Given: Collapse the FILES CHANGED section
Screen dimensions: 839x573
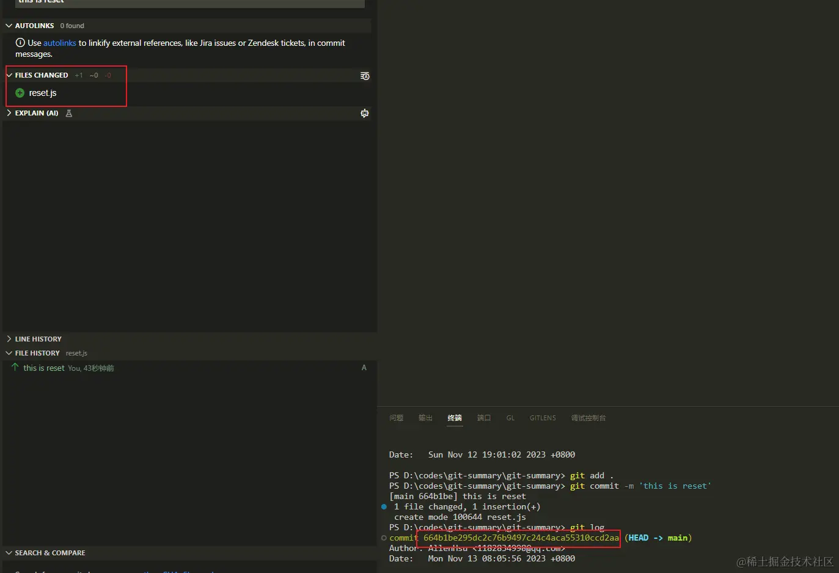Looking at the screenshot, I should pos(9,75).
